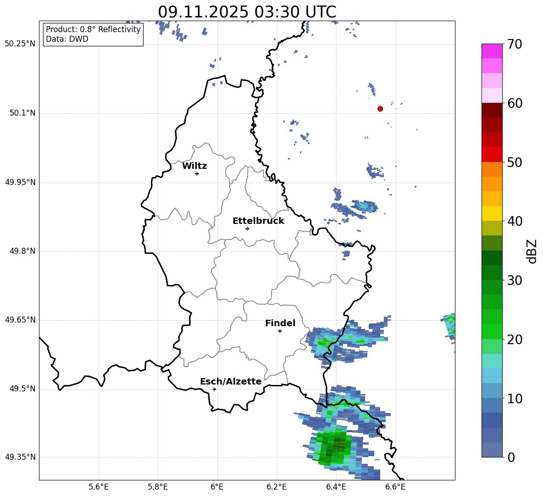543x496 pixels.
Task: Click the Esch/Alzette station cross marker
Action: 214,389
